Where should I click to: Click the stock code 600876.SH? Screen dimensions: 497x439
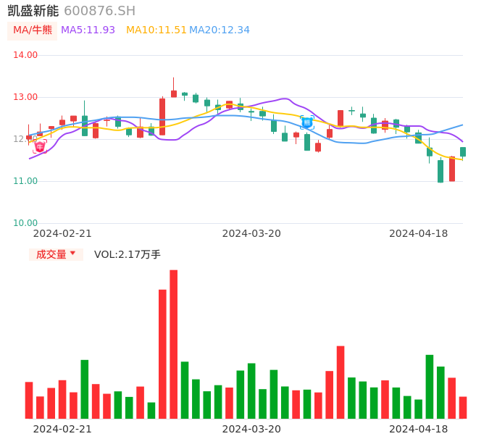100,11
